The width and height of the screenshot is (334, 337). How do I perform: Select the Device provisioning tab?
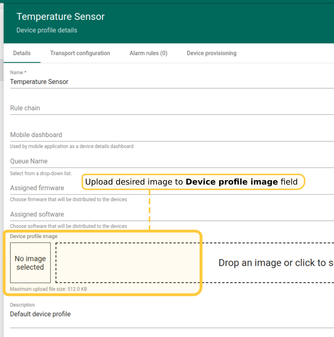212,53
